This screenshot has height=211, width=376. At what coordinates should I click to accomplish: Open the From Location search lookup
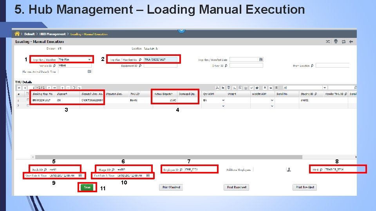[x=312, y=66]
